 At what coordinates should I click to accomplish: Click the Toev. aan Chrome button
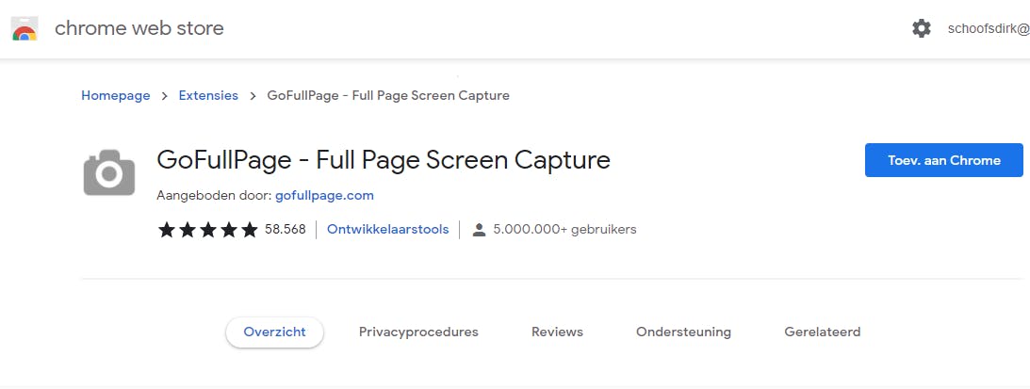(944, 160)
